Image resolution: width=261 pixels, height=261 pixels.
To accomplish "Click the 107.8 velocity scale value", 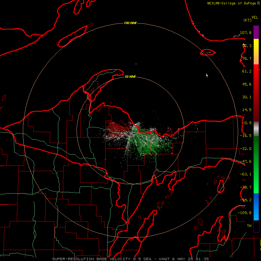I will tap(246, 32).
